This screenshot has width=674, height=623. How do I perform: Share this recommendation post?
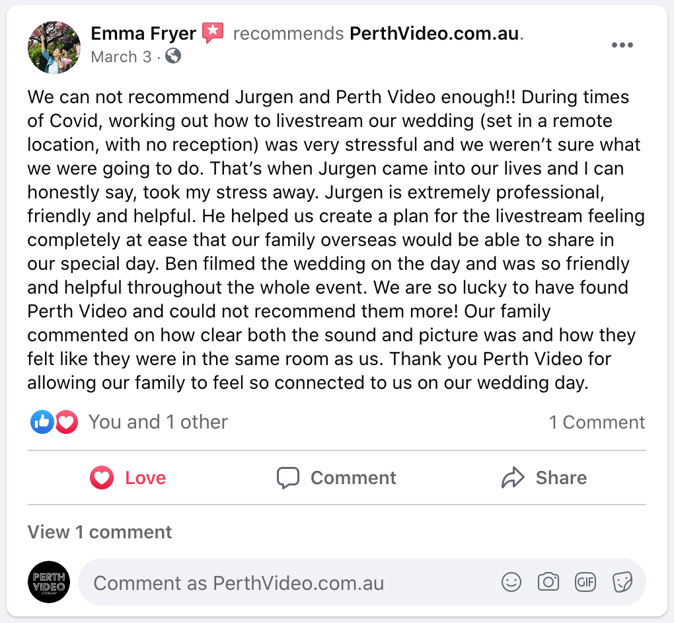click(544, 478)
